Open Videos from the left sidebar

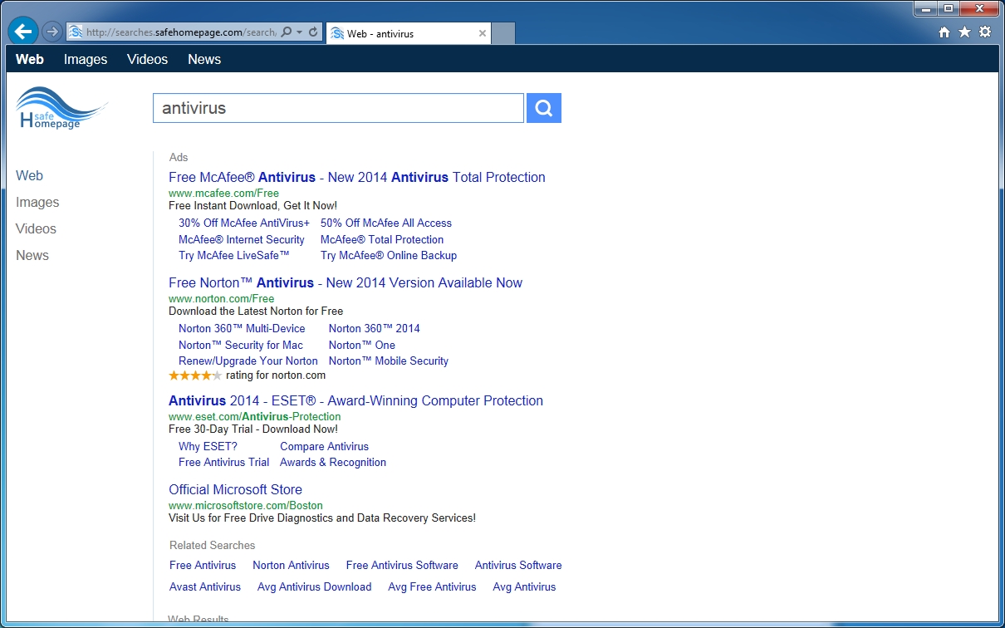pos(36,228)
